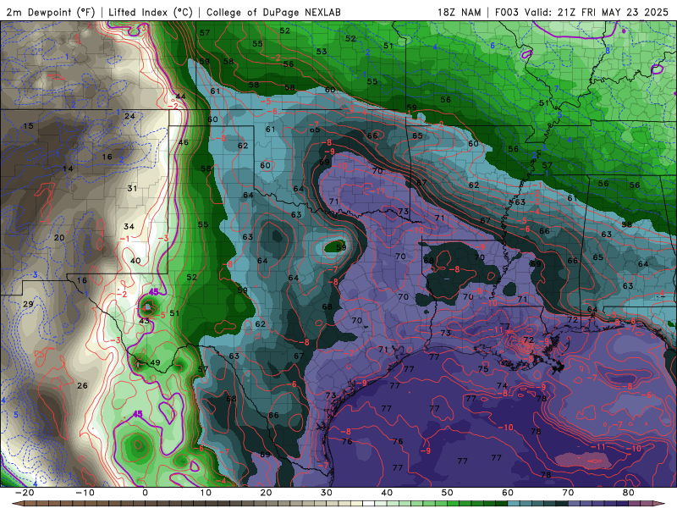Click the colorbar tick label '-10'
Image resolution: width=677 pixels, height=508 pixels.
coord(85,493)
